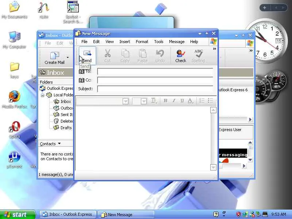Toggle Bold formatting button
Viewport: 292px width, 219px height.
point(165,101)
